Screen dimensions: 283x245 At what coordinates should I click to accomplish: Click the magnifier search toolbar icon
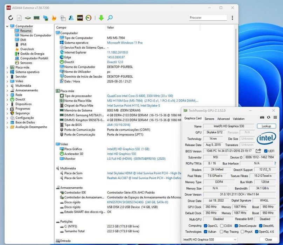pyautogui.click(x=110, y=18)
